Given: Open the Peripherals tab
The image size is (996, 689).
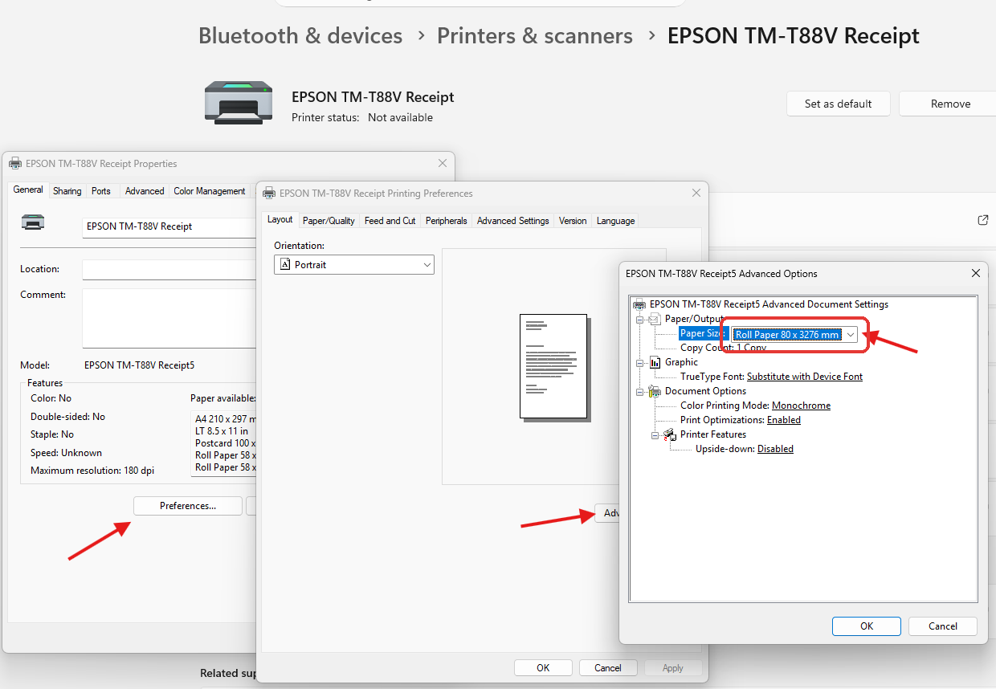Looking at the screenshot, I should [x=446, y=221].
